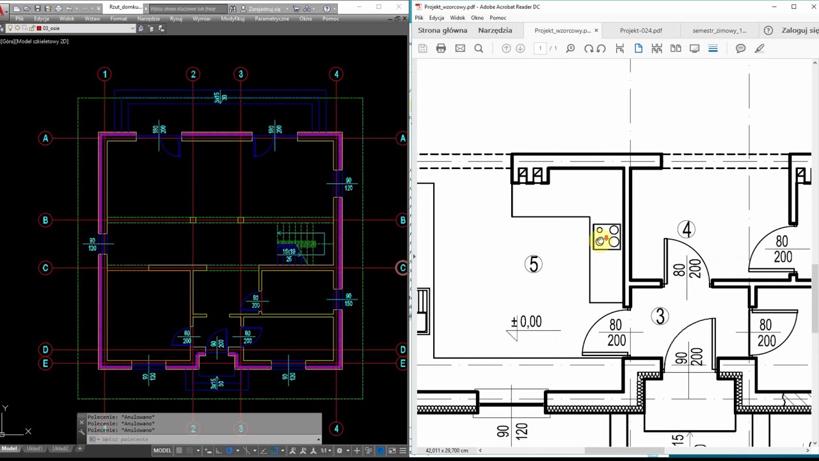Viewport: 819px width, 461px height.
Task: Open the Autodesk App Store cart icon
Action: [296, 8]
